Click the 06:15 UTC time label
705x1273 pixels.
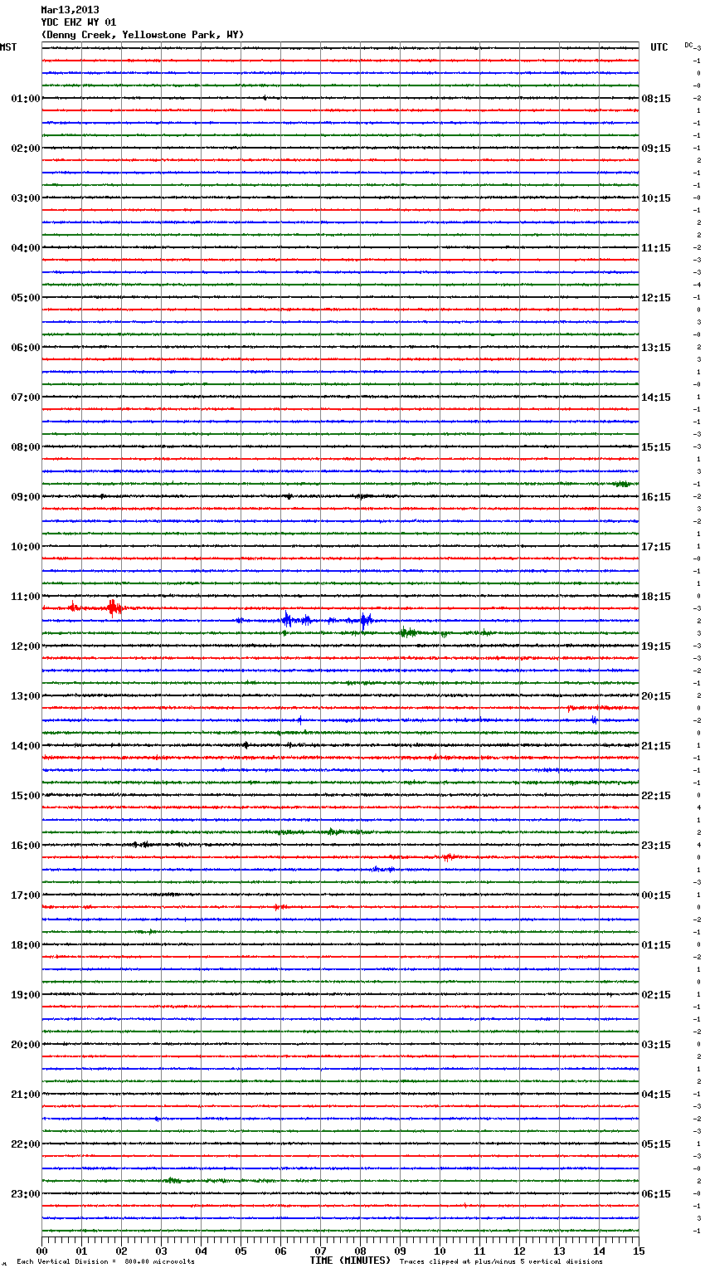pyautogui.click(x=656, y=1194)
